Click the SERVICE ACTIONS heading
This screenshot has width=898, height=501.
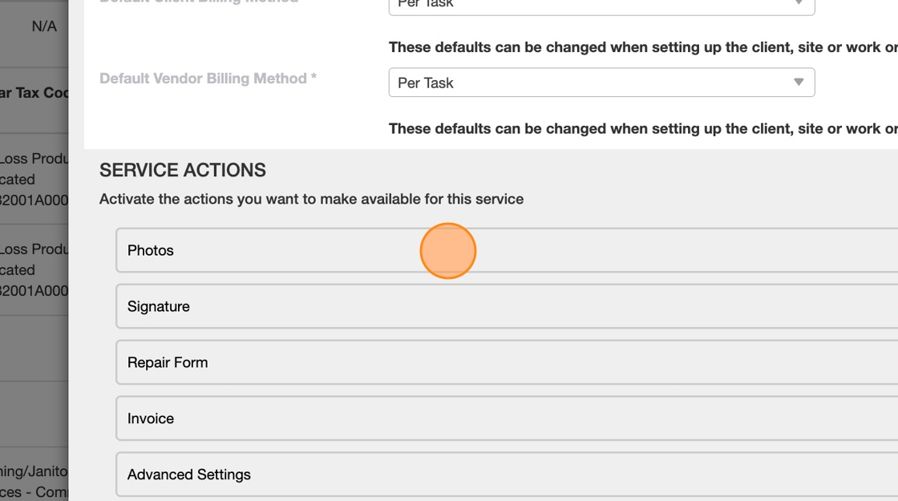tap(183, 170)
